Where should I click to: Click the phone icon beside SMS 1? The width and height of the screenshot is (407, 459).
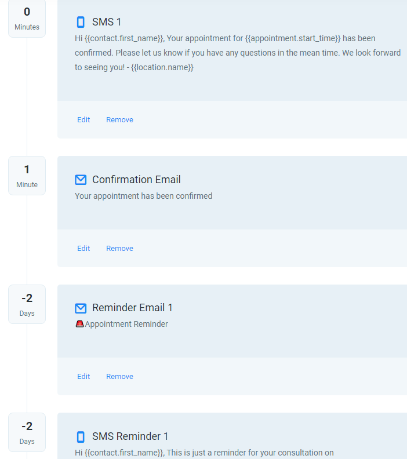pyautogui.click(x=81, y=22)
